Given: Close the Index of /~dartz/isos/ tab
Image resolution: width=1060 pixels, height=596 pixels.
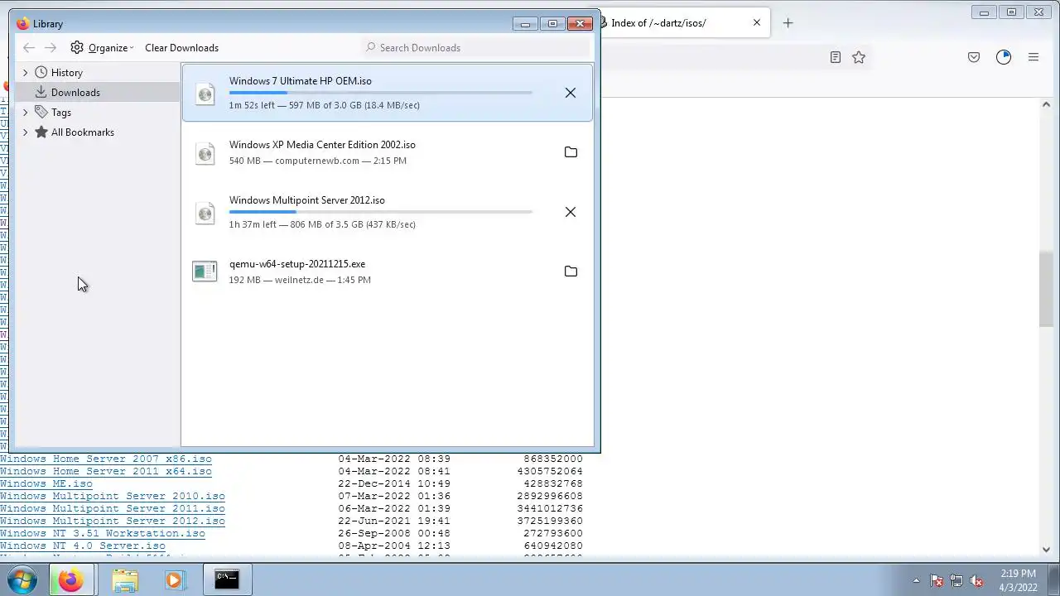Looking at the screenshot, I should click(x=756, y=23).
